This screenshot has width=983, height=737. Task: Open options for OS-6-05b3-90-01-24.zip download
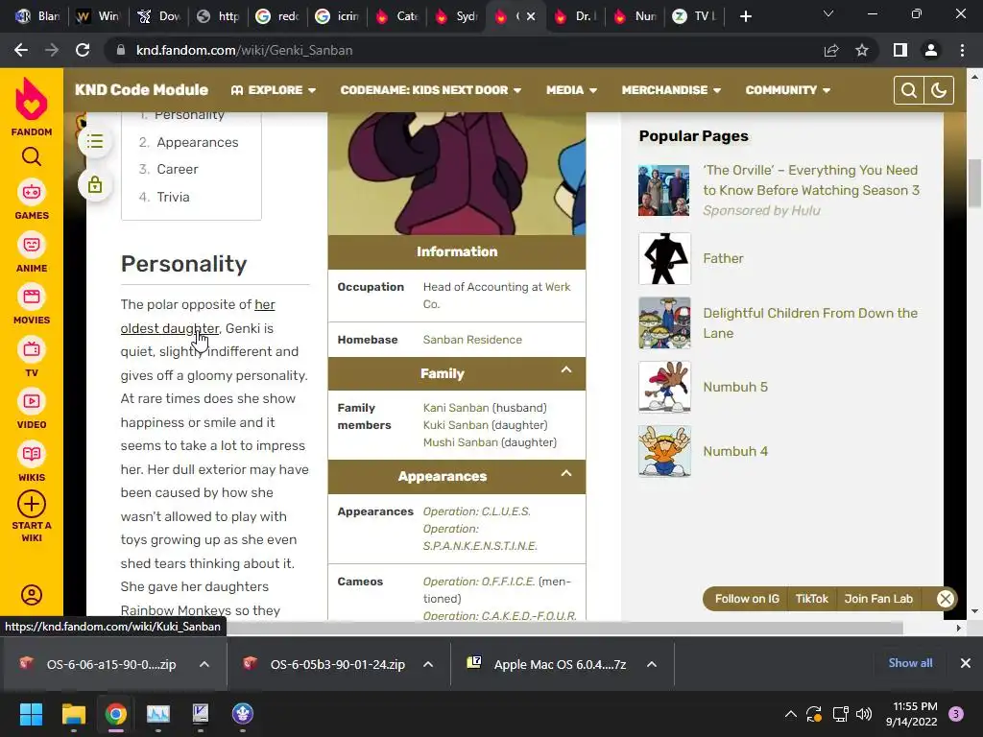[x=428, y=664]
